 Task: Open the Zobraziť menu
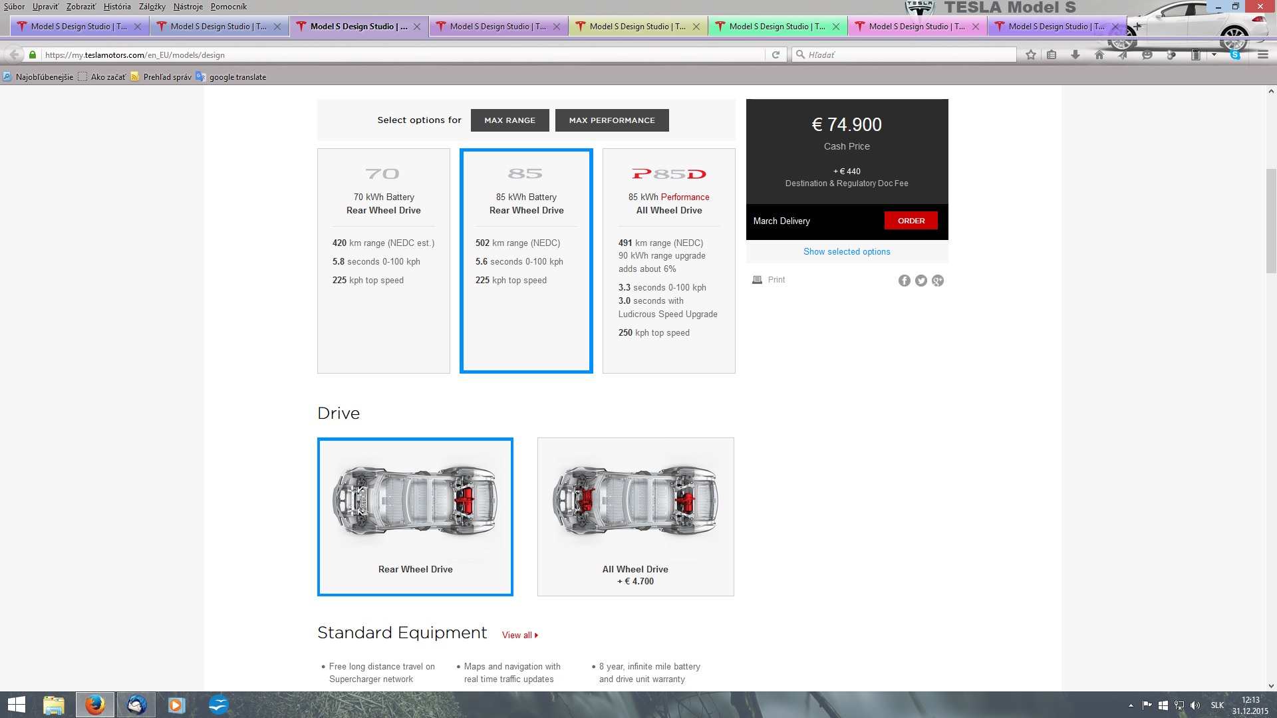pos(81,7)
